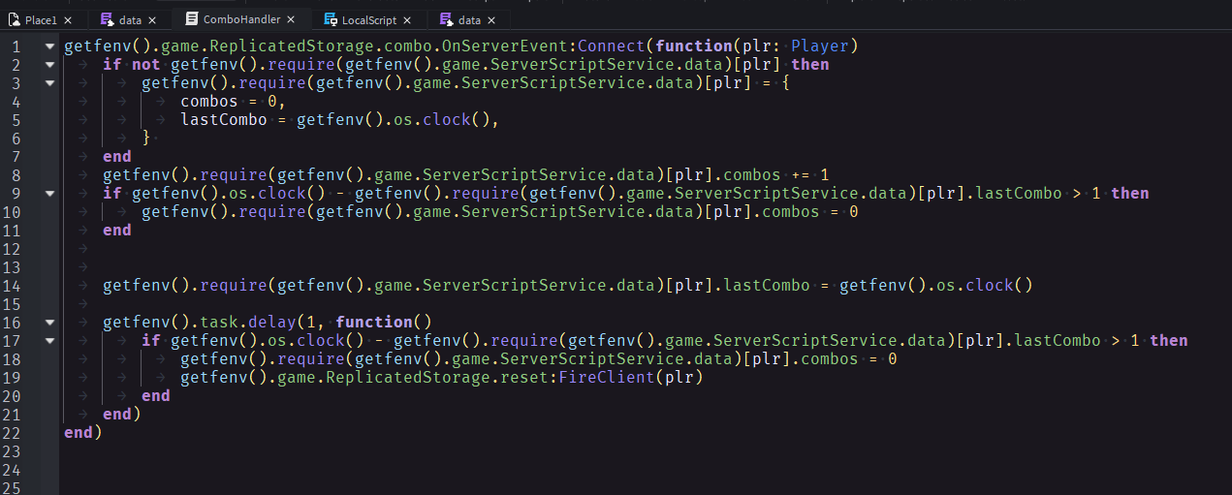The image size is (1232, 495).
Task: Click line number 15 in the gutter
Action: [x=12, y=303]
